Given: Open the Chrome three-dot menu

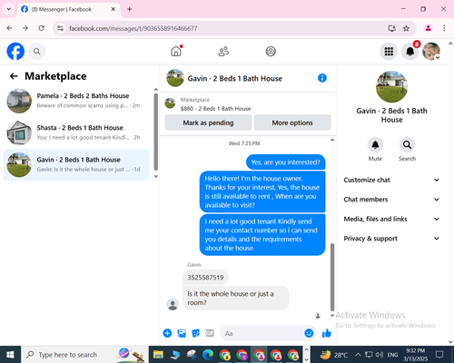Looking at the screenshot, I should [444, 28].
